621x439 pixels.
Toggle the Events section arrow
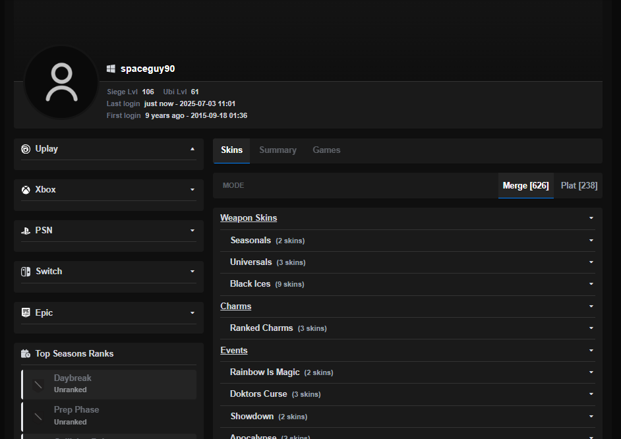point(591,350)
